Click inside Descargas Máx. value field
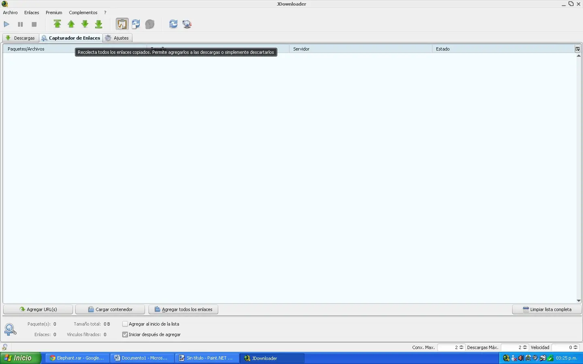583x364 pixels. point(512,347)
